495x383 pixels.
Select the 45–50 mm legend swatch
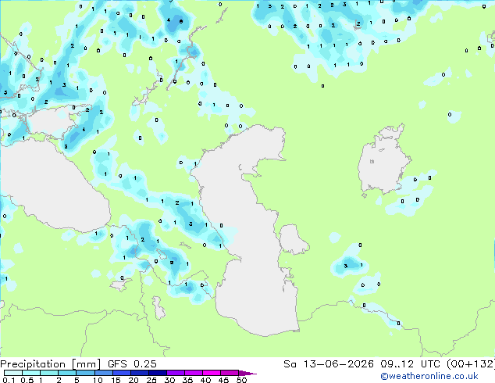[230, 373]
